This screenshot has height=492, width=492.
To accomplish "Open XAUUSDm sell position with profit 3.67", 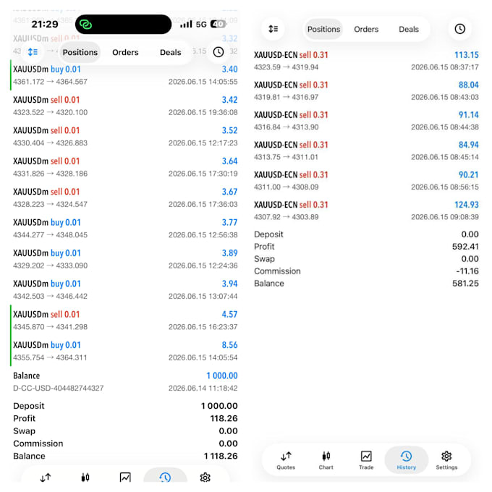I will (x=125, y=198).
